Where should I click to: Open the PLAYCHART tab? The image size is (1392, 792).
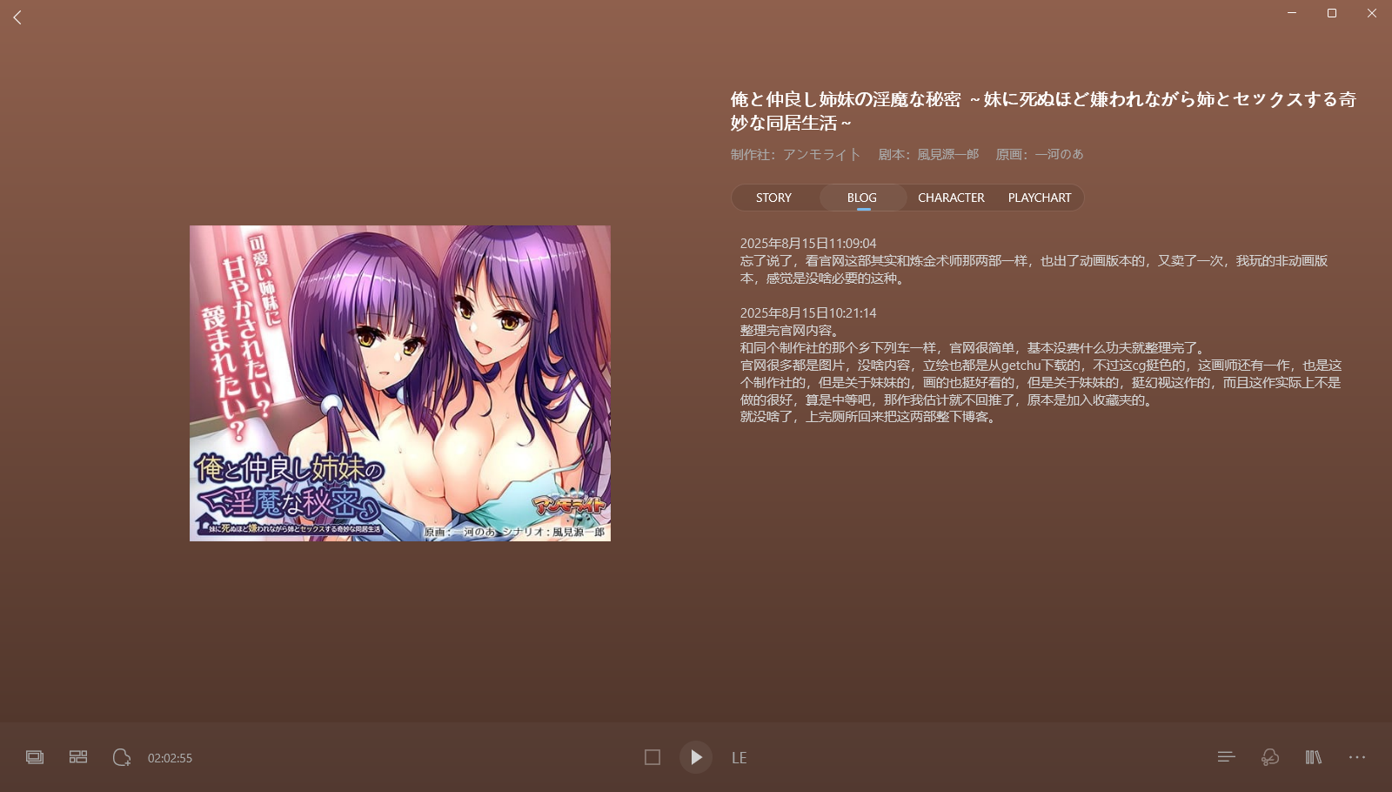(1040, 198)
